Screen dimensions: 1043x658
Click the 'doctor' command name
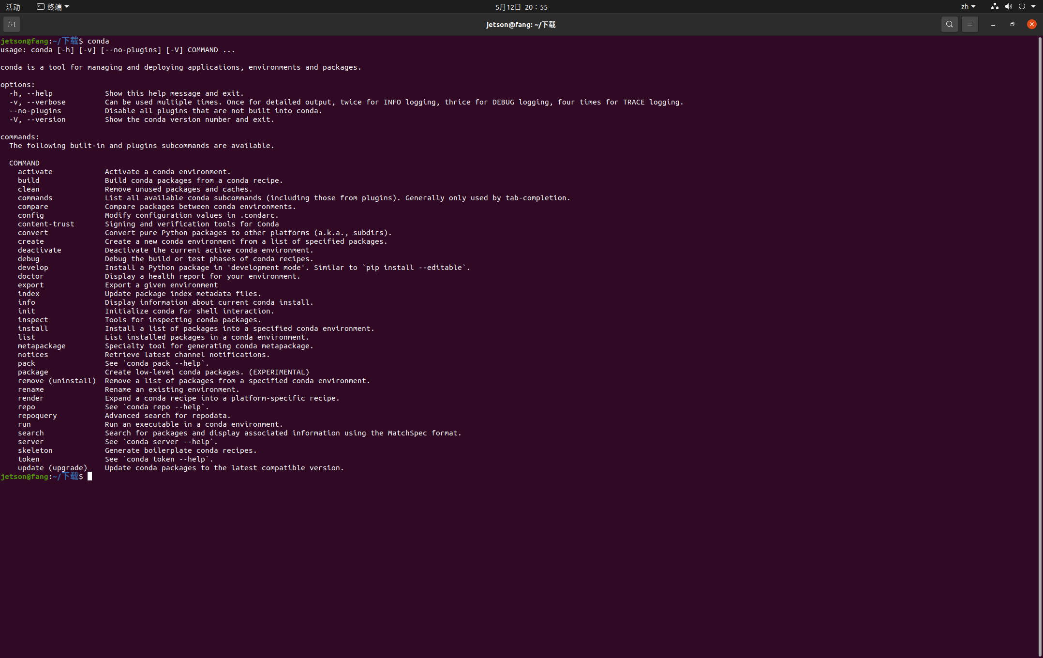click(31, 276)
